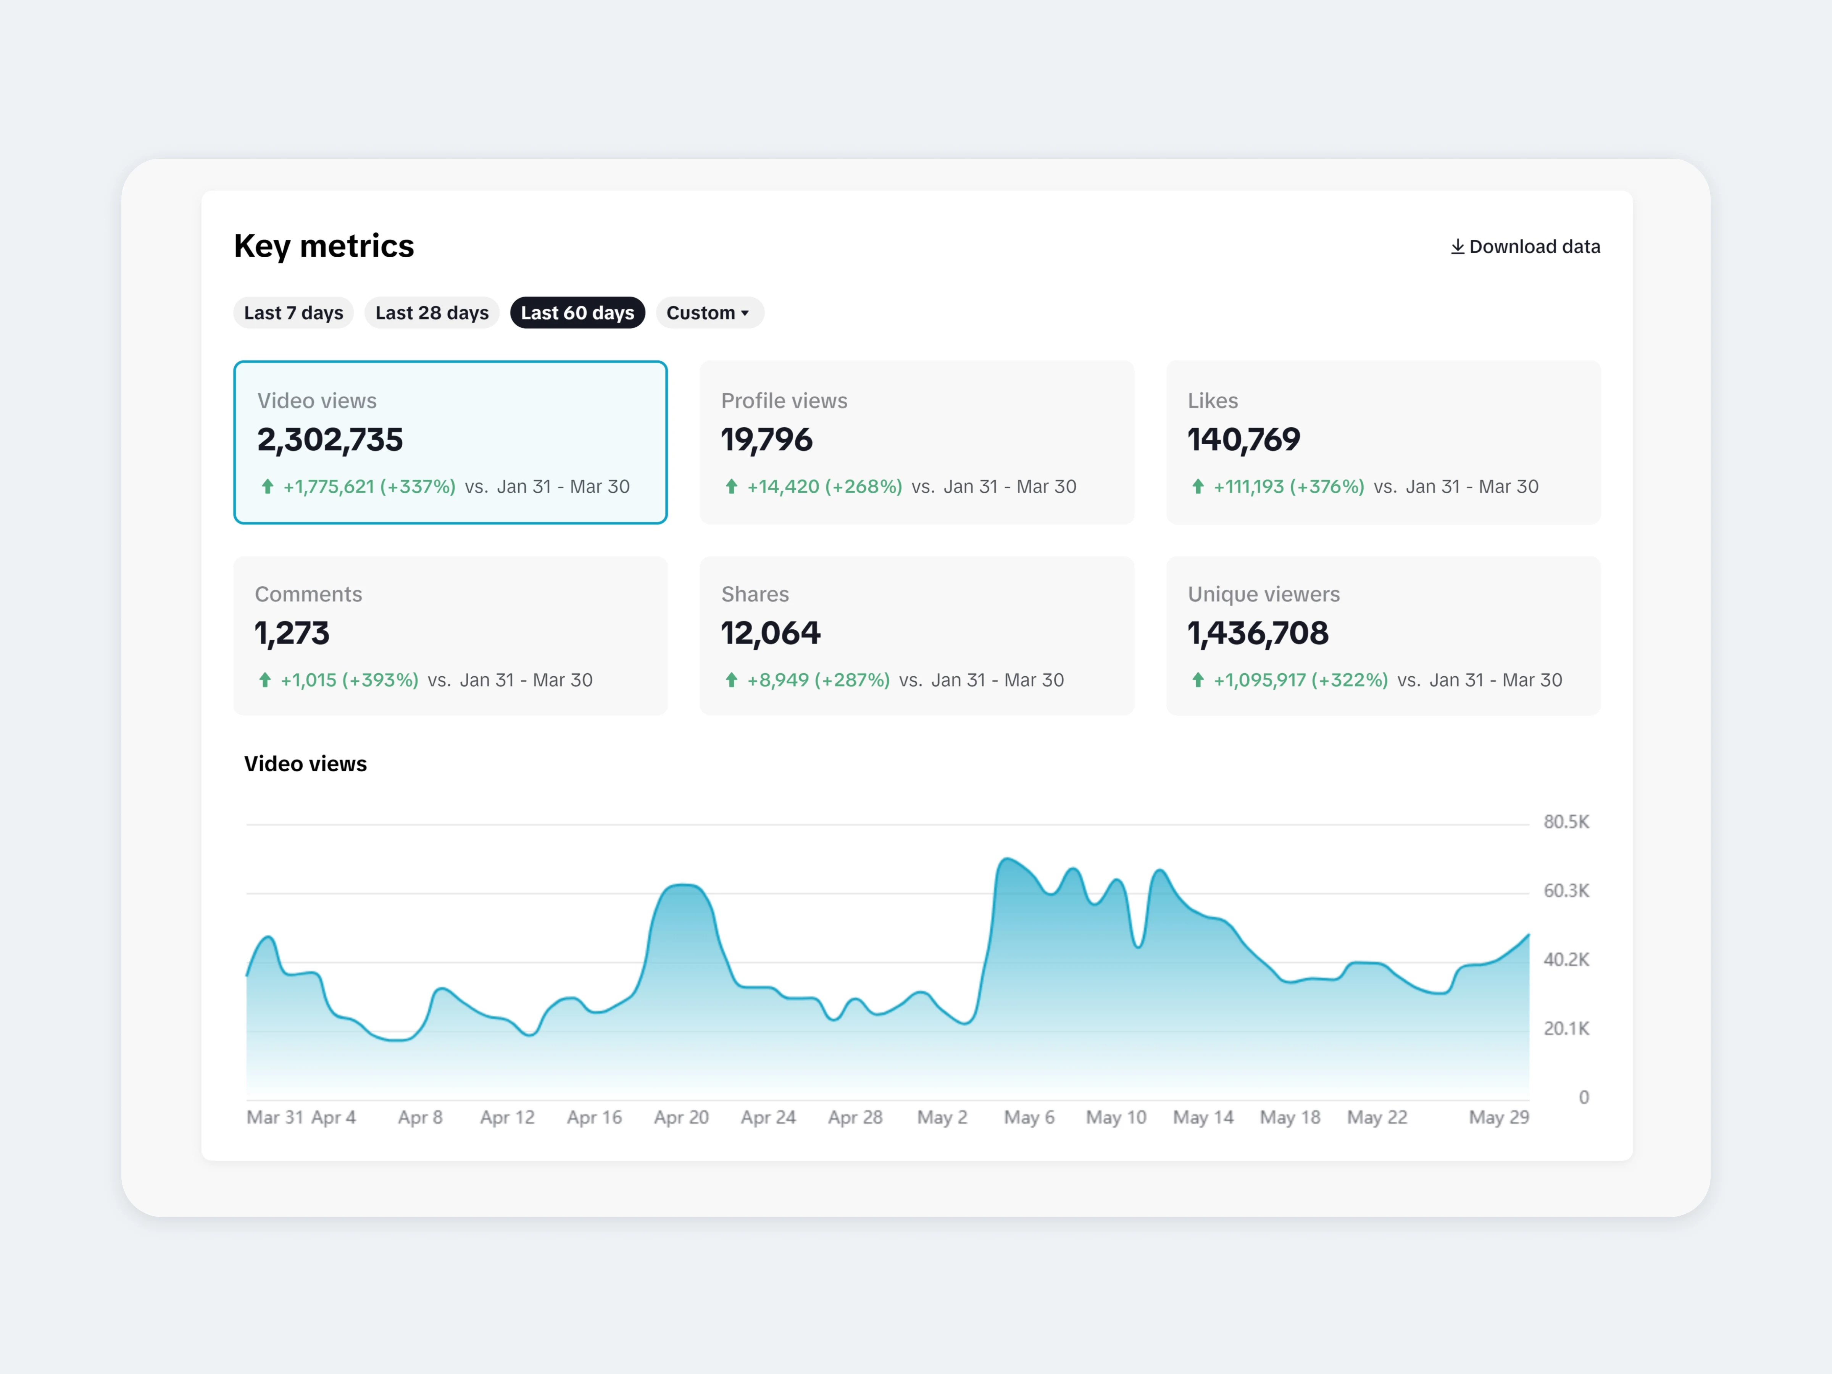Select the Last 28 days filter
1832x1374 pixels.
[x=432, y=313]
